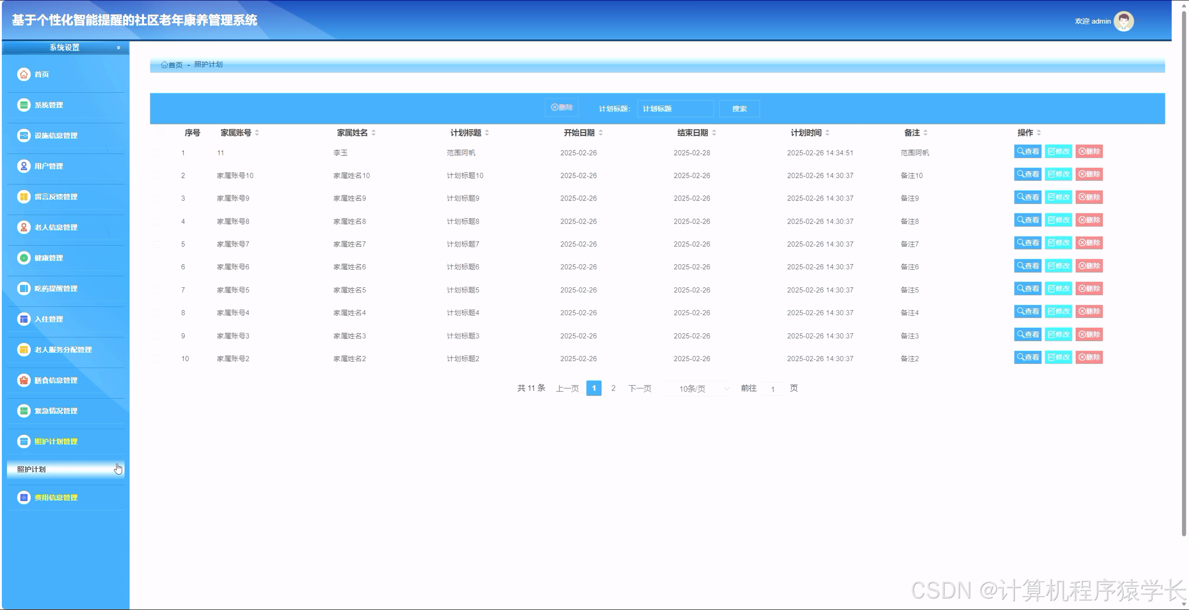Image resolution: width=1189 pixels, height=610 pixels.
Task: Check the checkbox for row 5
Action: (157, 244)
